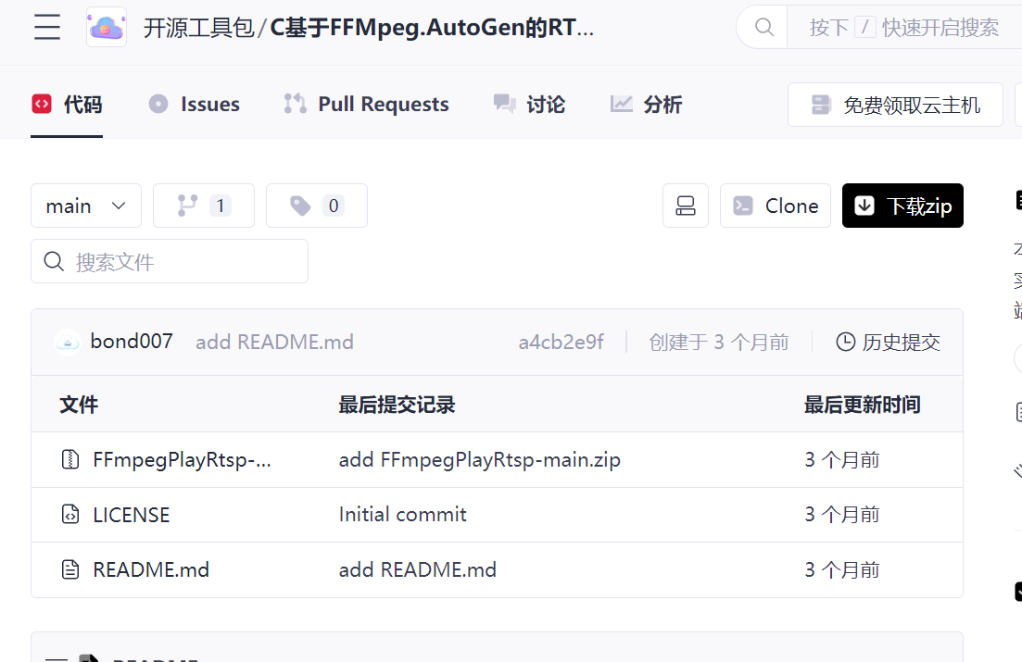This screenshot has height=662, width=1022.
Task: Click the LICENSE file type icon
Action: coord(69,515)
